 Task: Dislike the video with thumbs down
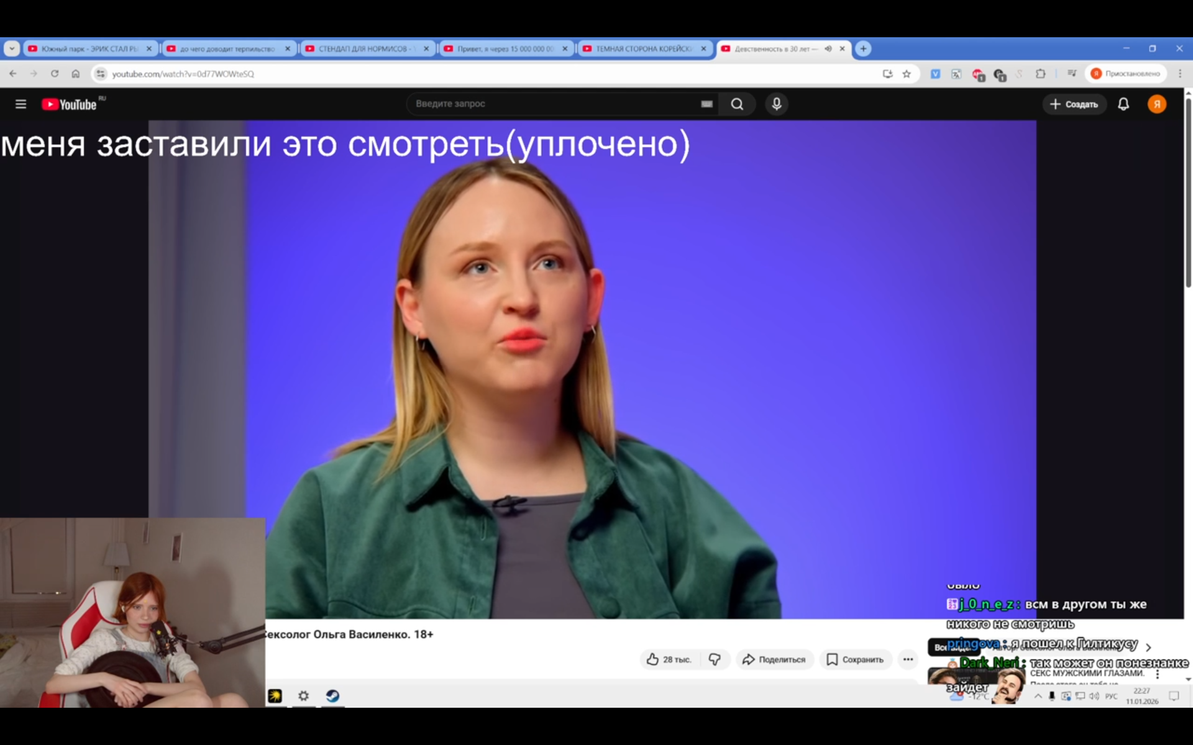coord(715,659)
